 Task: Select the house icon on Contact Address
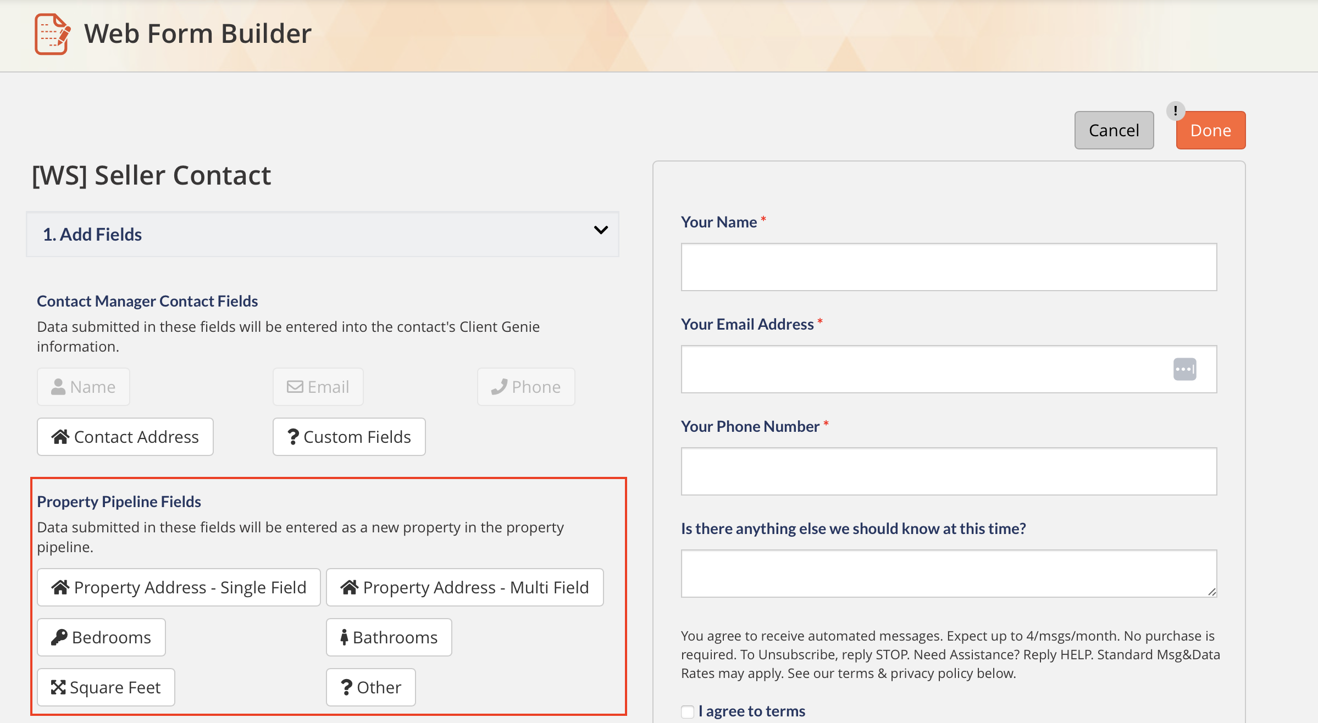click(61, 436)
